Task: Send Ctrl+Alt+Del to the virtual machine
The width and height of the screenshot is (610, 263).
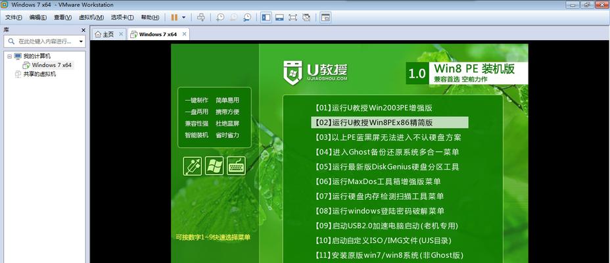Action: pos(200,18)
